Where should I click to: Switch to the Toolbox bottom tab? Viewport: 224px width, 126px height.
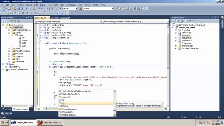coord(7,109)
